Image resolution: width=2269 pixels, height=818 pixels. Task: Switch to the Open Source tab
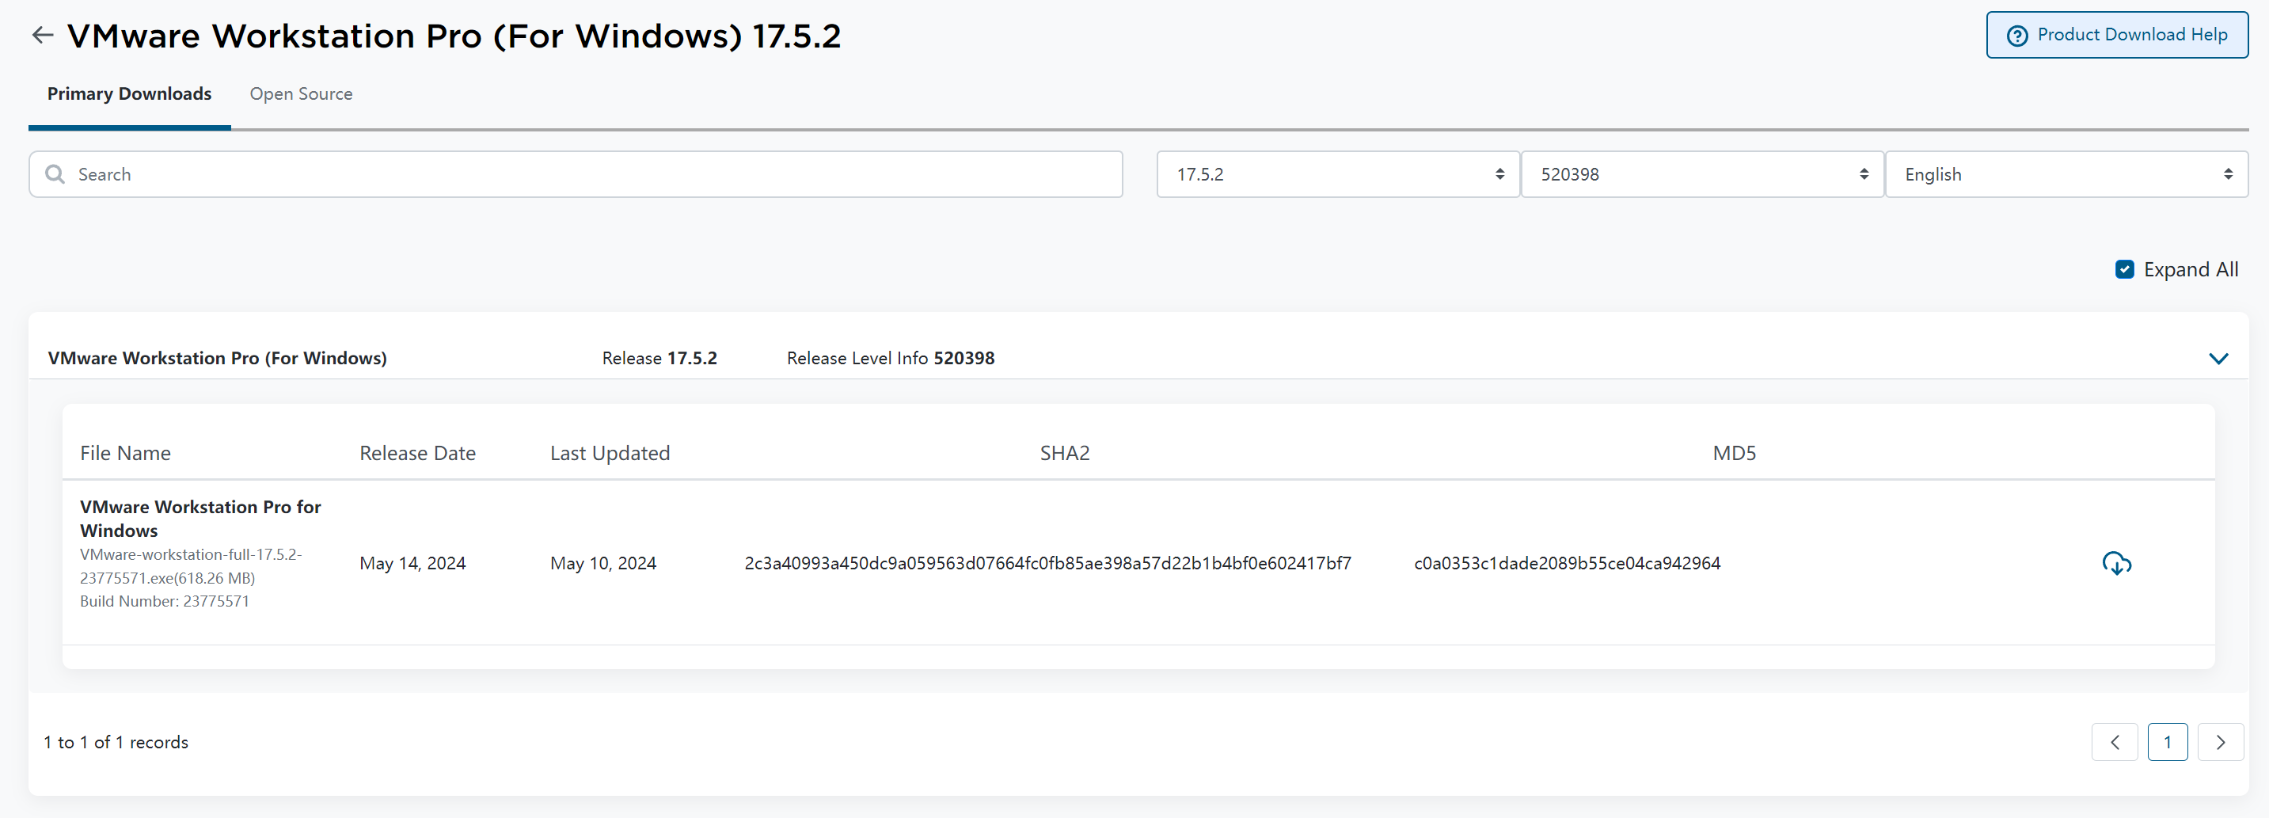tap(302, 93)
